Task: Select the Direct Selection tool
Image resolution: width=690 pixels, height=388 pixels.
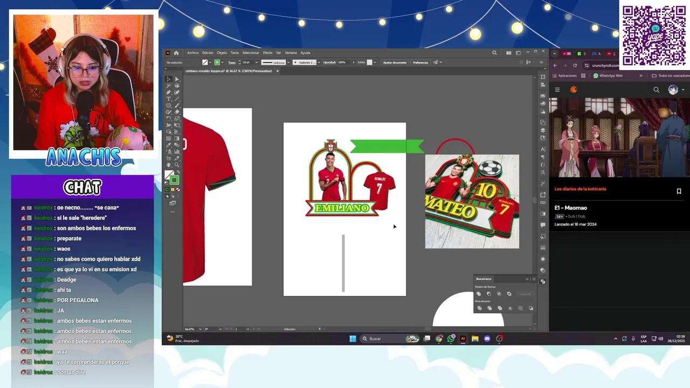Action: point(177,79)
